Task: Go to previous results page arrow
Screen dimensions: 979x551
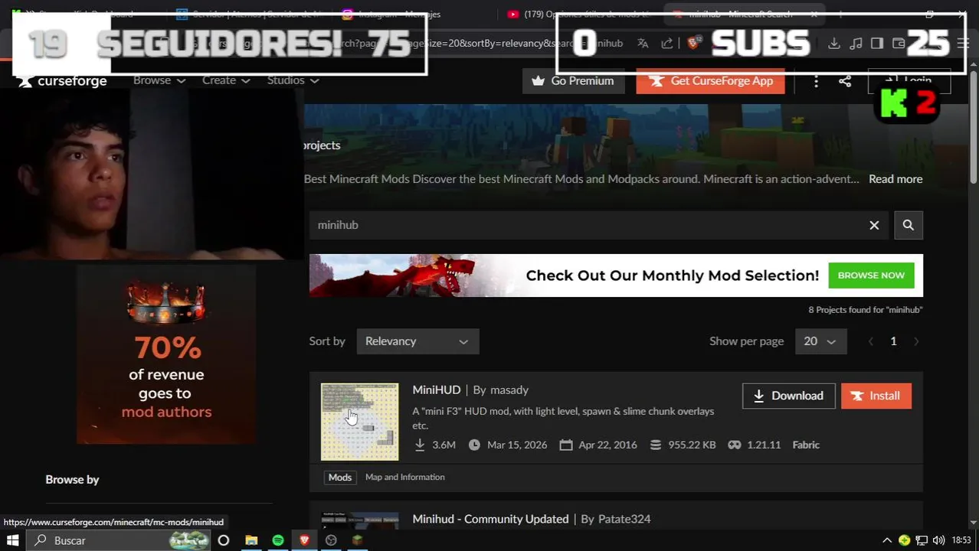Action: tap(871, 341)
